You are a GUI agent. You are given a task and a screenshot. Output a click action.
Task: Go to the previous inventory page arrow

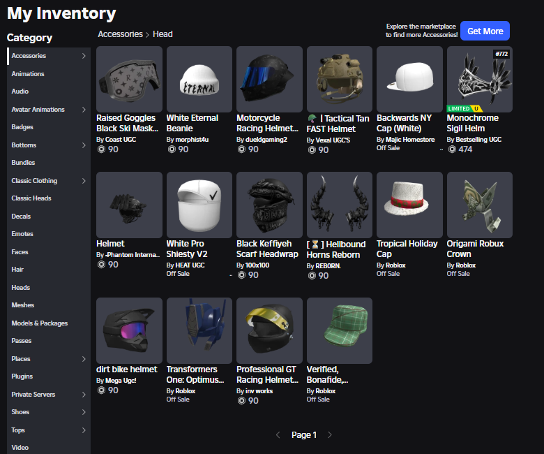[x=278, y=435]
